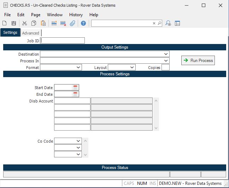This screenshot has height=188, width=229.
Task: Click the Save disk icon
Action: (x=14, y=23)
